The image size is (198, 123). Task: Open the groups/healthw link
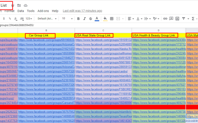pyautogui.click(x=159, y=71)
